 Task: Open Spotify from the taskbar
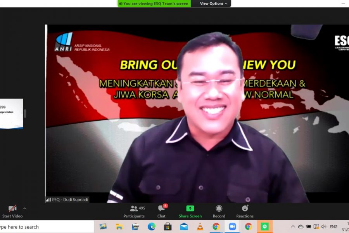pyautogui.click(x=264, y=226)
